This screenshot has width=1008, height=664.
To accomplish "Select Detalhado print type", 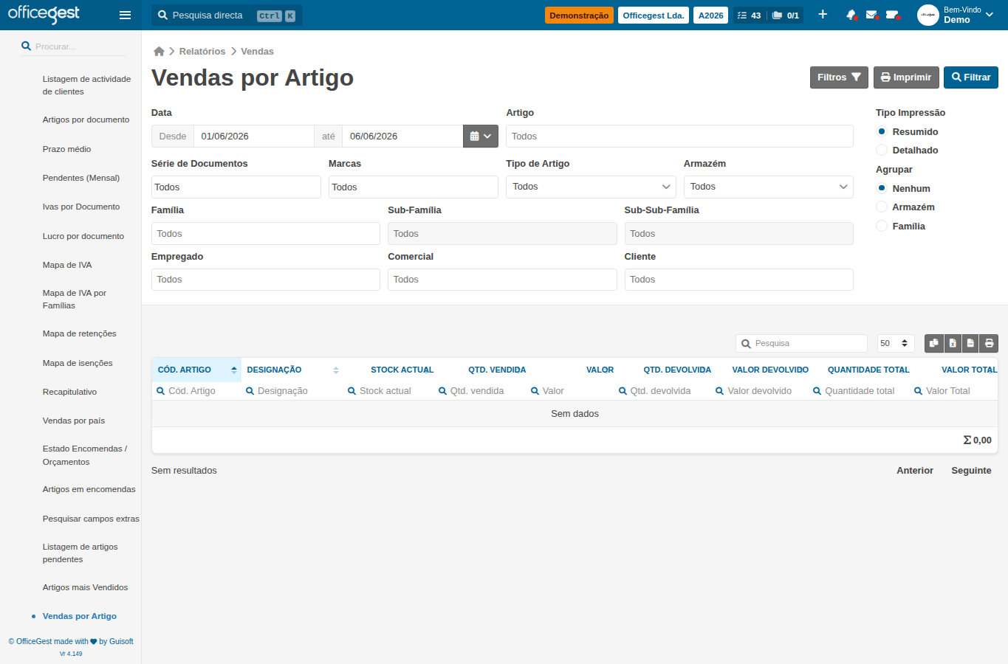I will 882,150.
